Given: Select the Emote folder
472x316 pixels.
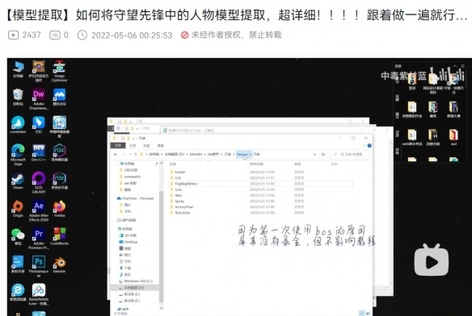Looking at the screenshot, I should pyautogui.click(x=180, y=172).
